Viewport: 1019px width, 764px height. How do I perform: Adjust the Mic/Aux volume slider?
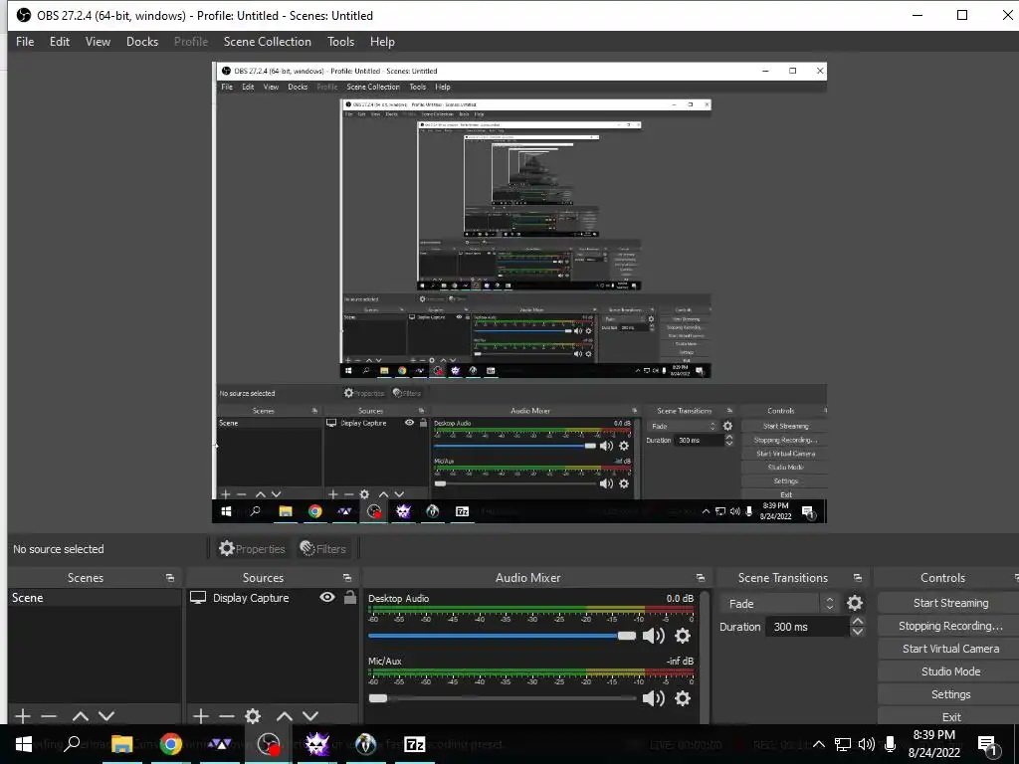pos(503,697)
